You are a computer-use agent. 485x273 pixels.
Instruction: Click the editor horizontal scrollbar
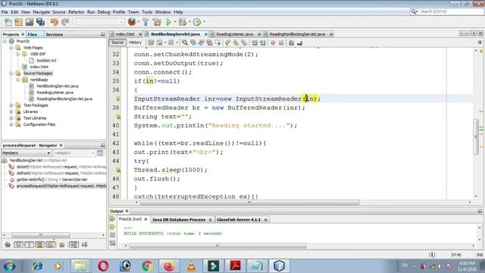click(249, 202)
